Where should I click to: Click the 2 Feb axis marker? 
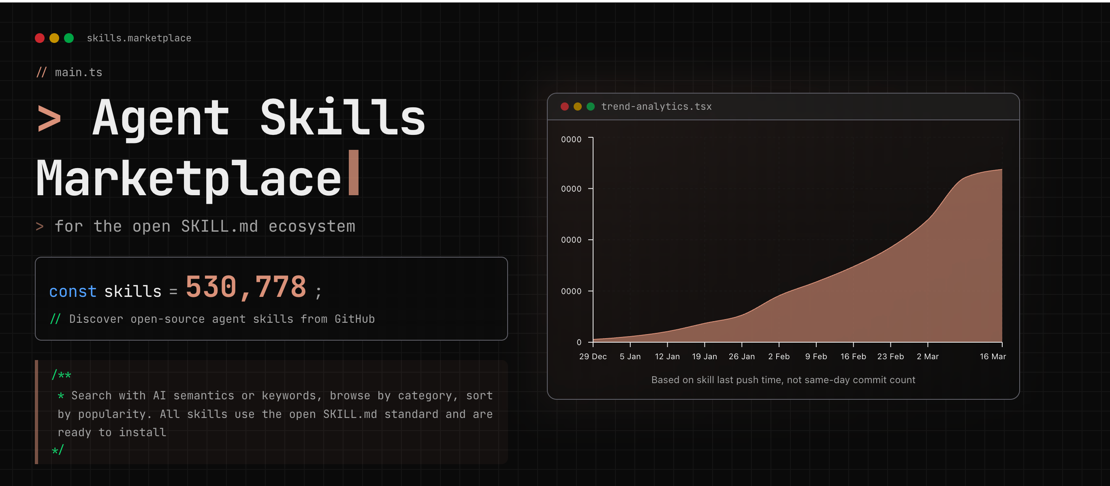click(779, 356)
